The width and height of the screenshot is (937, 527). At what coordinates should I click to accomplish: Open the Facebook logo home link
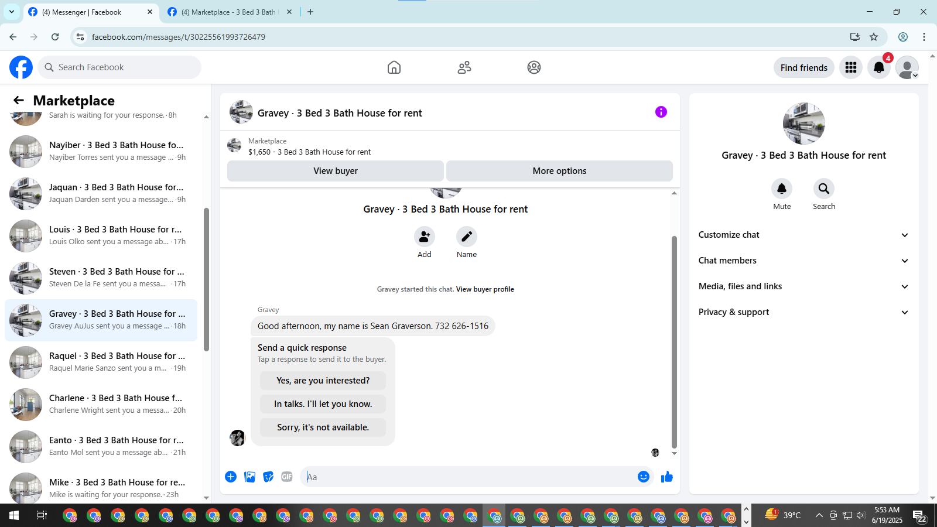pos(21,67)
